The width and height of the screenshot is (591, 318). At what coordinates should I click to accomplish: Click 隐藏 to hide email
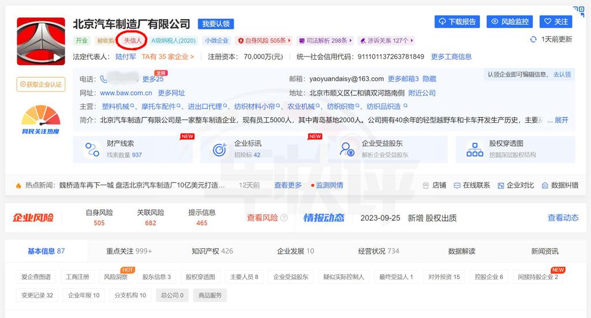coord(429,79)
